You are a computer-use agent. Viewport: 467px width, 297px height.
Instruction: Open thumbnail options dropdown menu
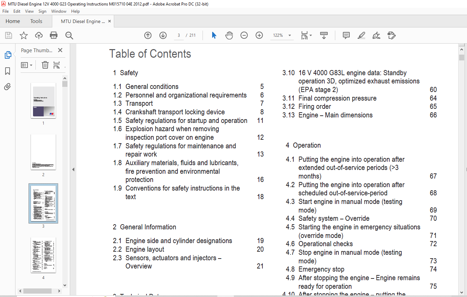click(27, 65)
